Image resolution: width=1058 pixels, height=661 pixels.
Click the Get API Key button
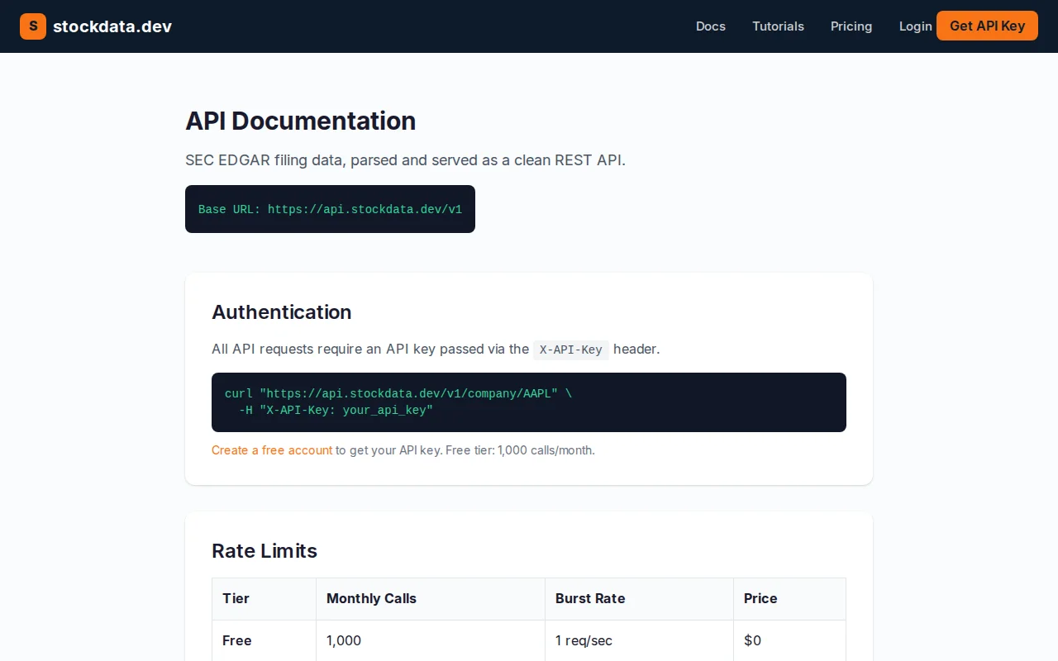[x=987, y=26]
